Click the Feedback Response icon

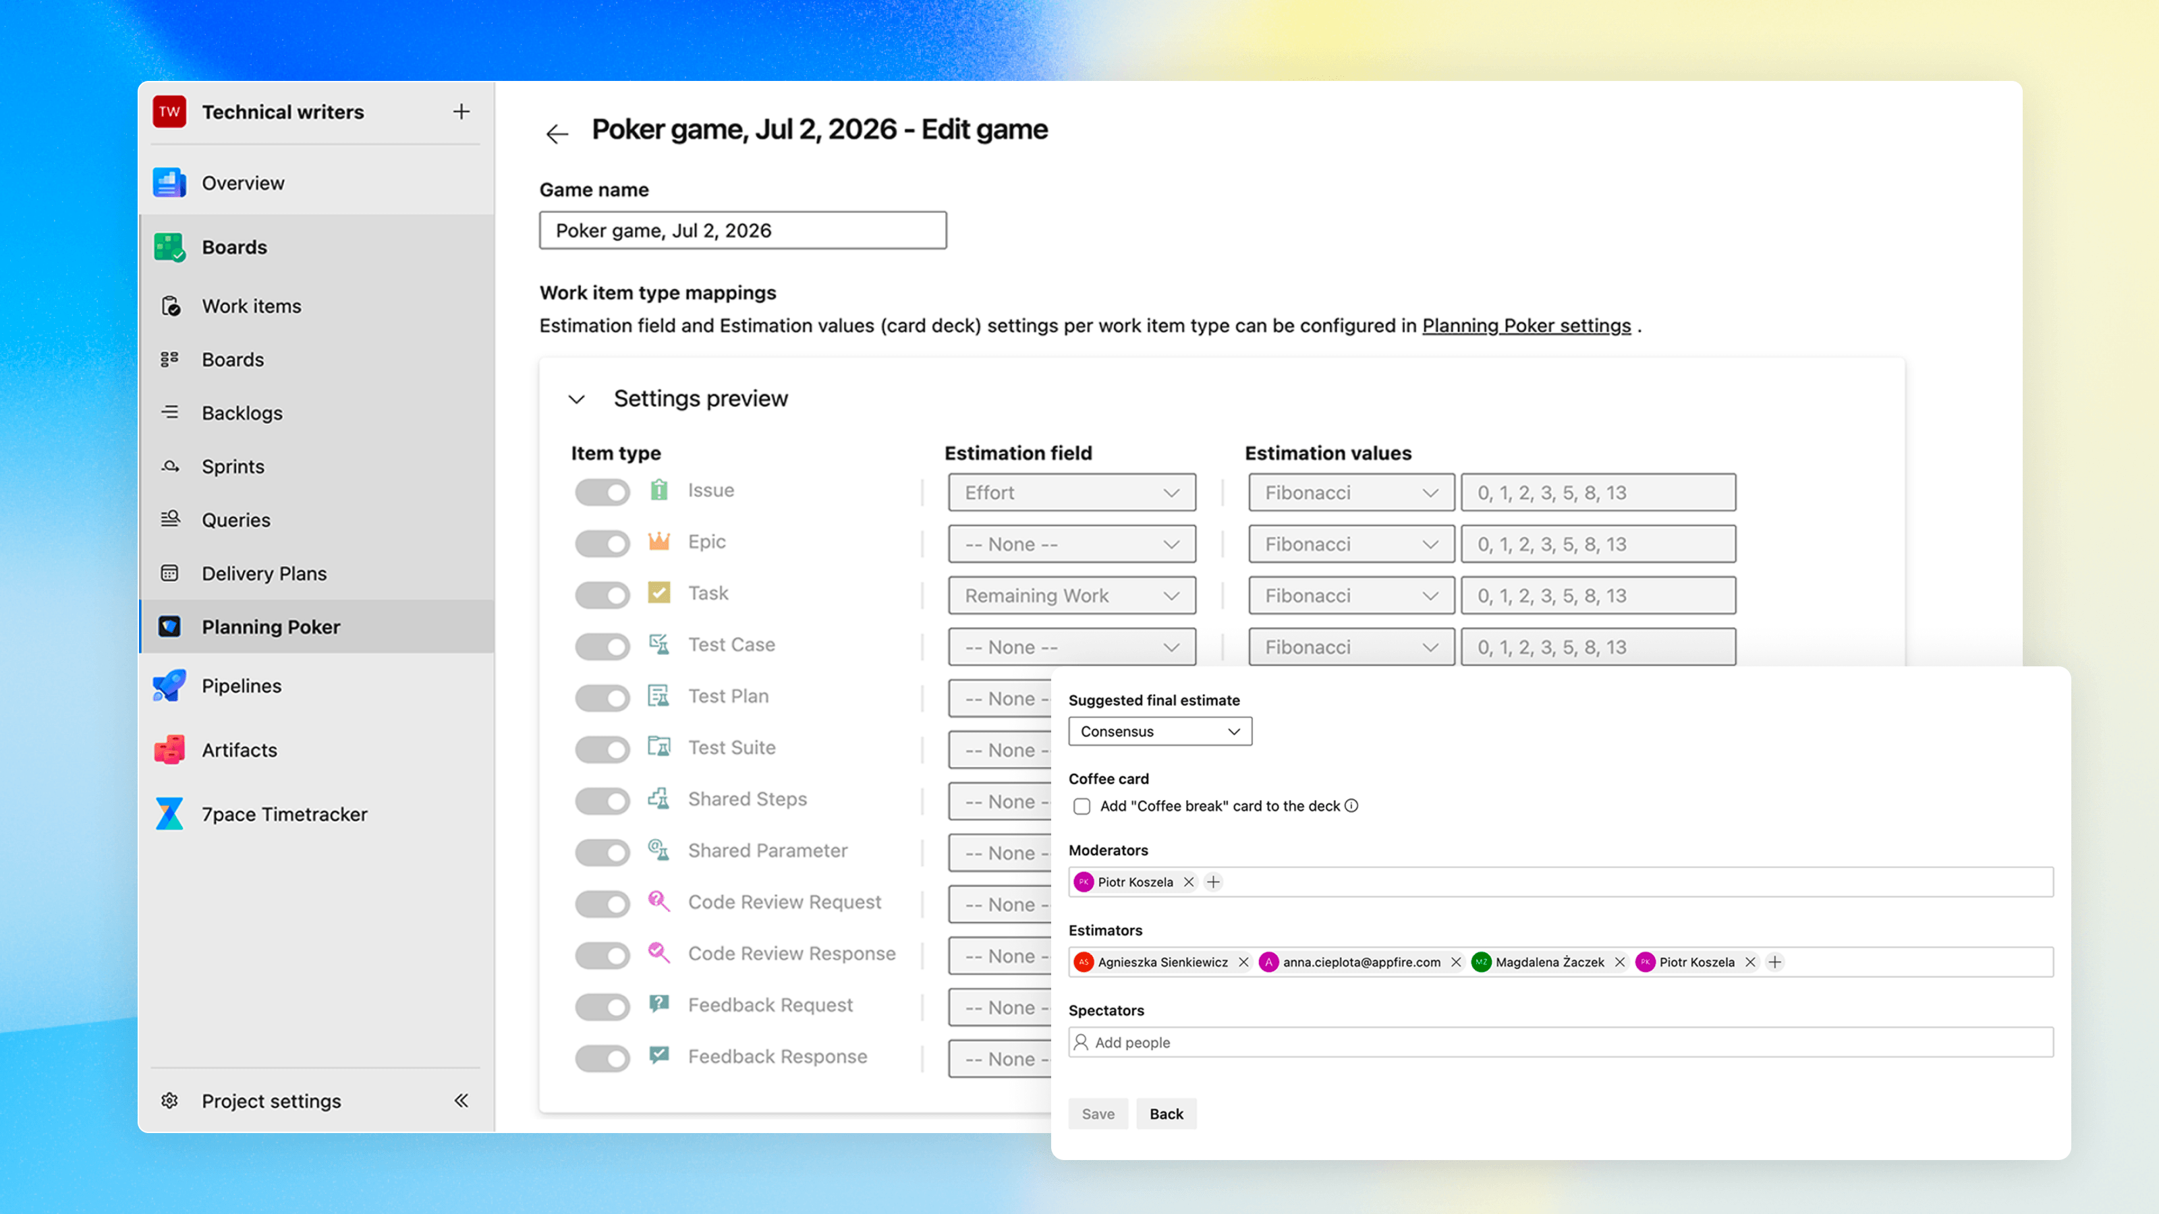click(x=660, y=1056)
